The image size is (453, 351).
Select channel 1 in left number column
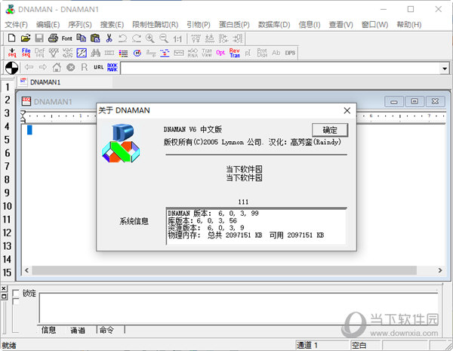coord(8,87)
